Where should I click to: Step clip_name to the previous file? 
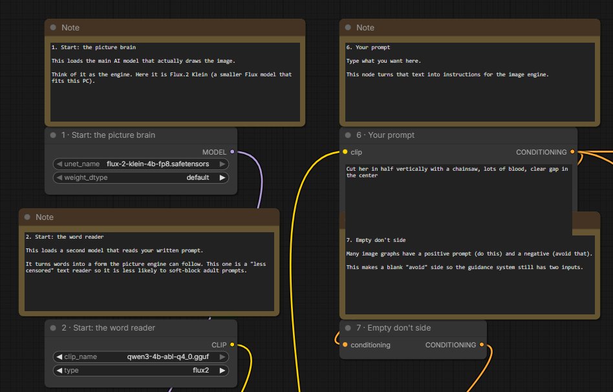[x=59, y=357]
